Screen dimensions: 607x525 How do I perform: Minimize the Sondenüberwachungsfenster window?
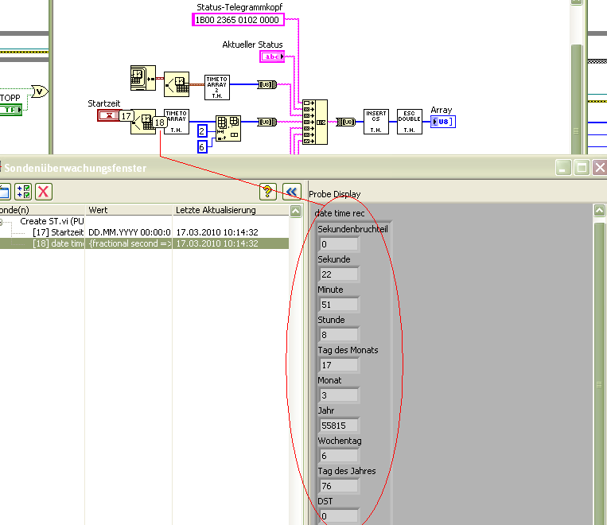(x=563, y=168)
